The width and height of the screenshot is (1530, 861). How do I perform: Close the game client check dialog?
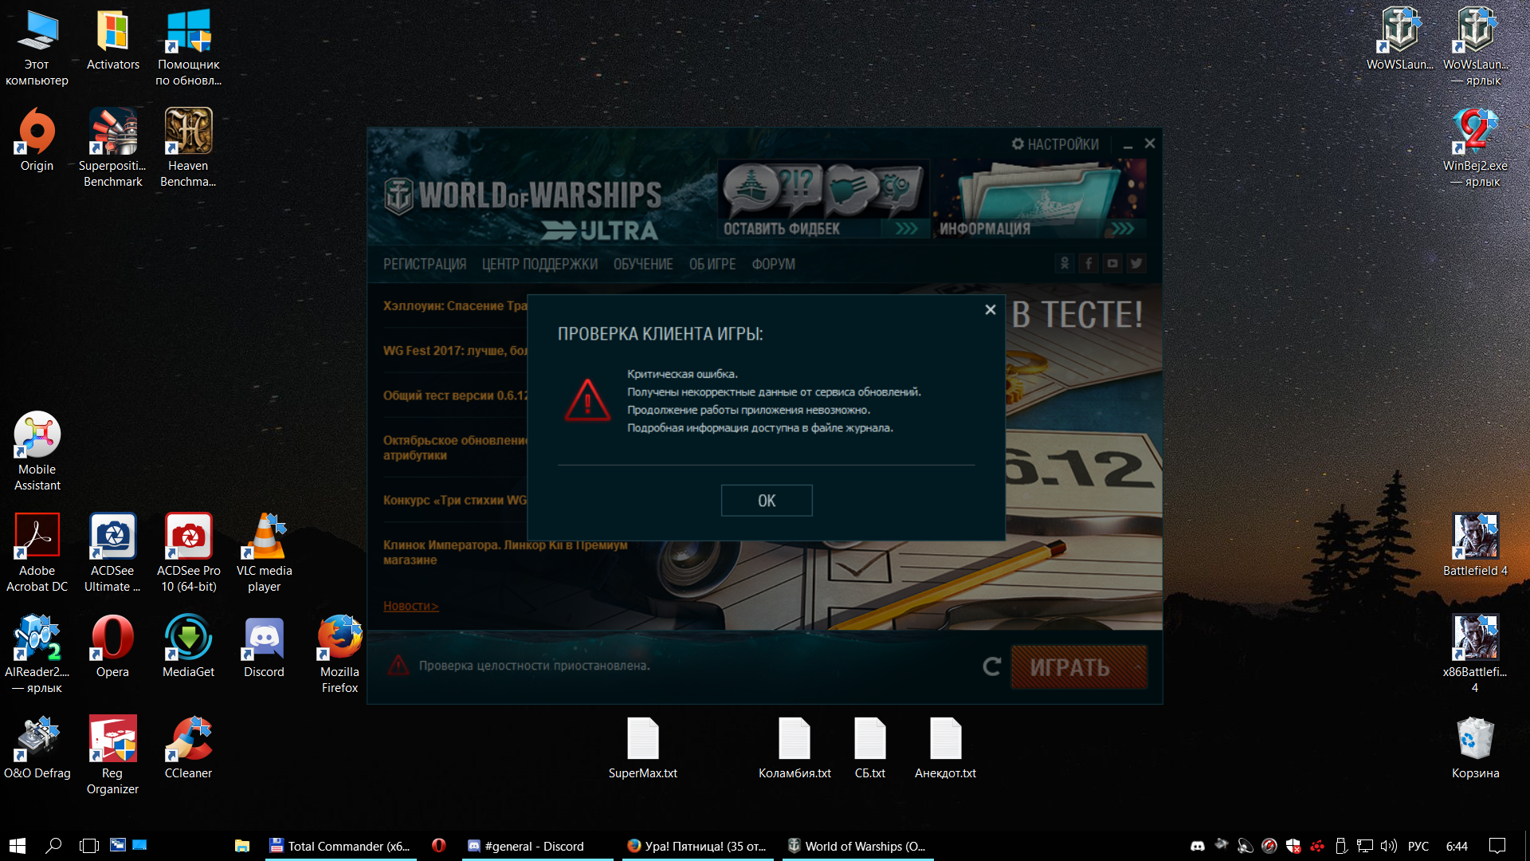[x=991, y=309]
